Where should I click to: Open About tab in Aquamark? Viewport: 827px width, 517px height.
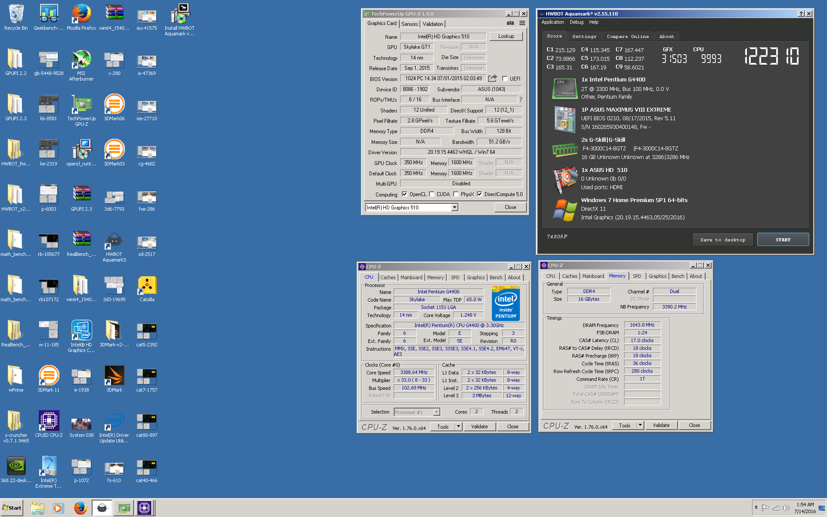point(666,37)
